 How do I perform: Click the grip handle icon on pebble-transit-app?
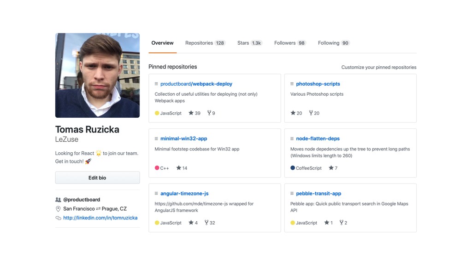(292, 194)
